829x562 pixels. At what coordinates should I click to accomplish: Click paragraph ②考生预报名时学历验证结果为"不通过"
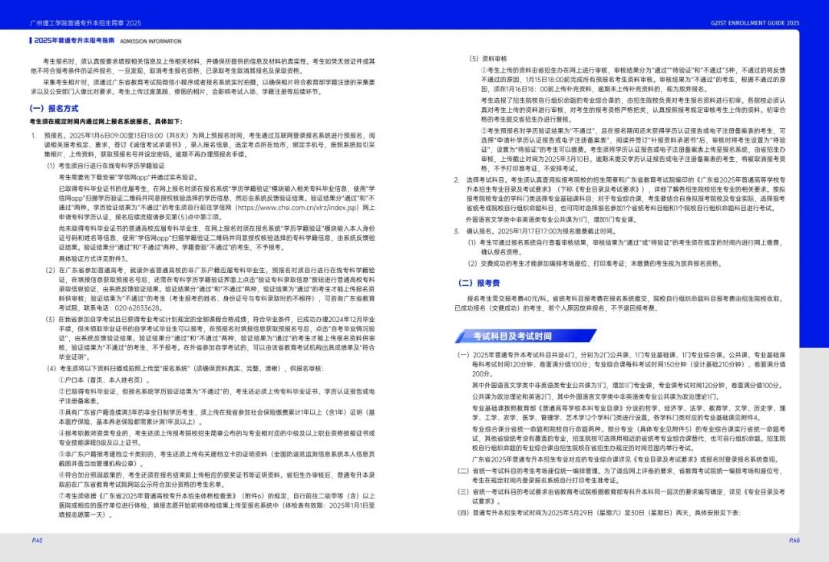pyautogui.click(x=632, y=150)
